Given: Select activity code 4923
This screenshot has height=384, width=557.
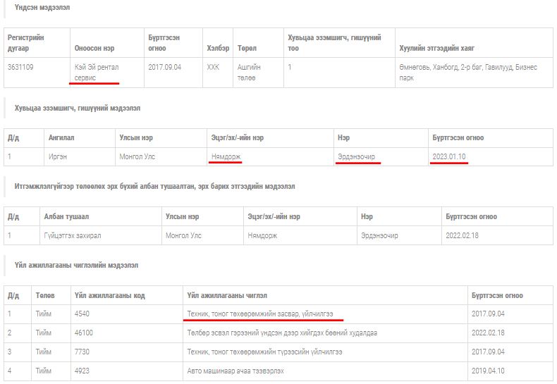Looking at the screenshot, I should [x=82, y=370].
